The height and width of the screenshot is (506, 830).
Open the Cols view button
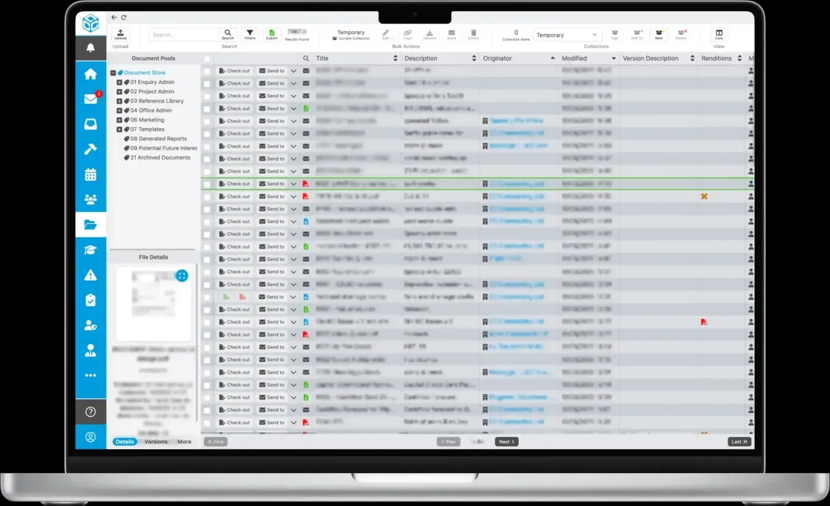click(719, 35)
